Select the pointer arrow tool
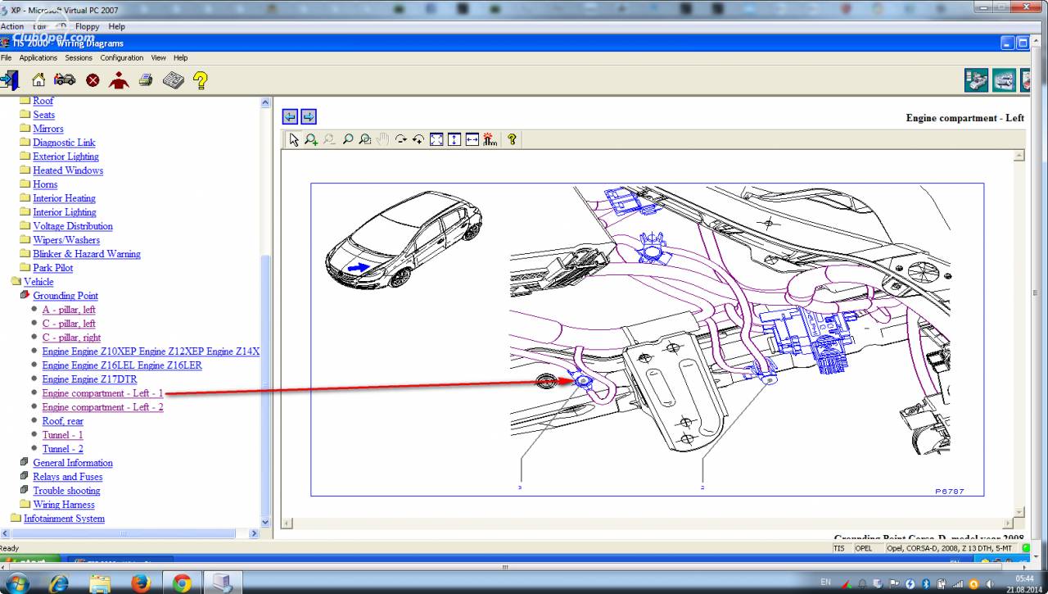This screenshot has width=1048, height=594. click(294, 140)
